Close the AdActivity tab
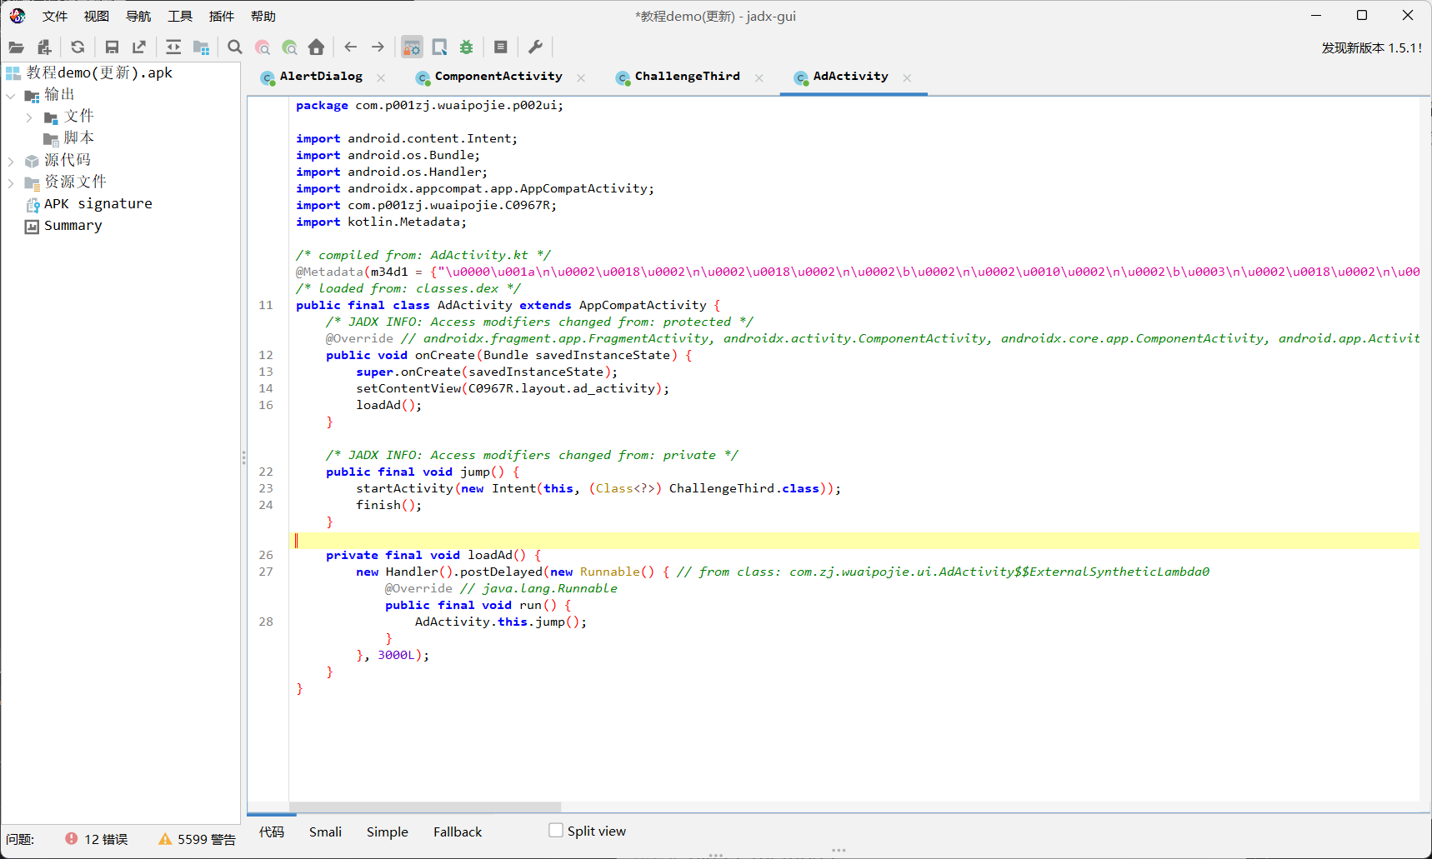Viewport: 1432px width, 859px height. pos(907,77)
